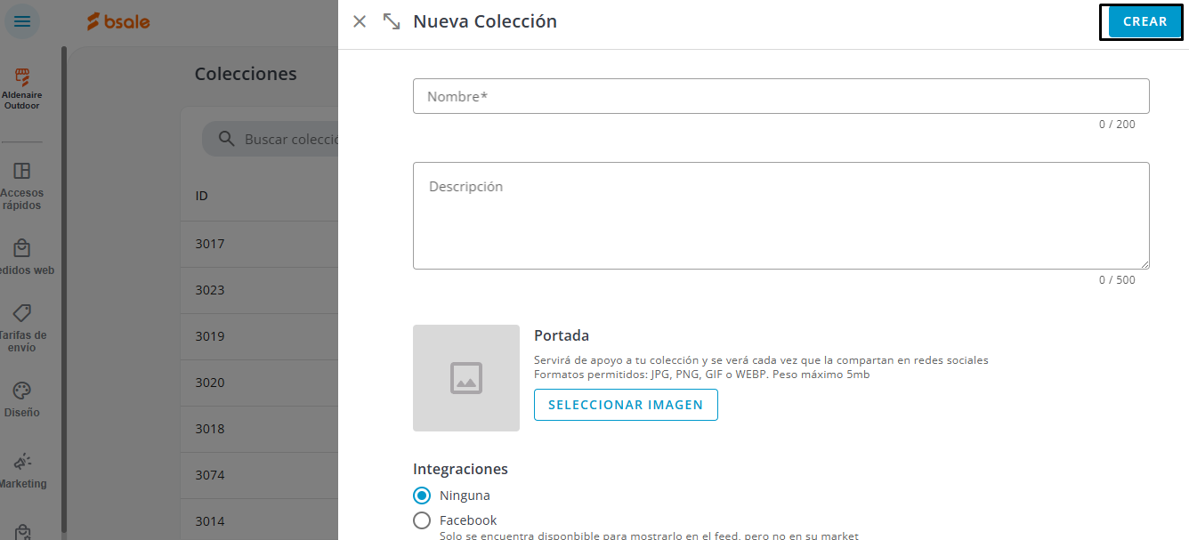Expand the Nueva Colección panel to fullscreen
The image size is (1189, 540).
(392, 21)
